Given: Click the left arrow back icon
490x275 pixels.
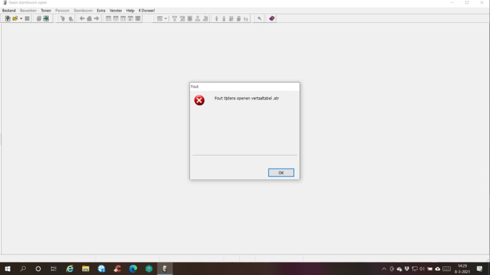Looking at the screenshot, I should coord(82,18).
